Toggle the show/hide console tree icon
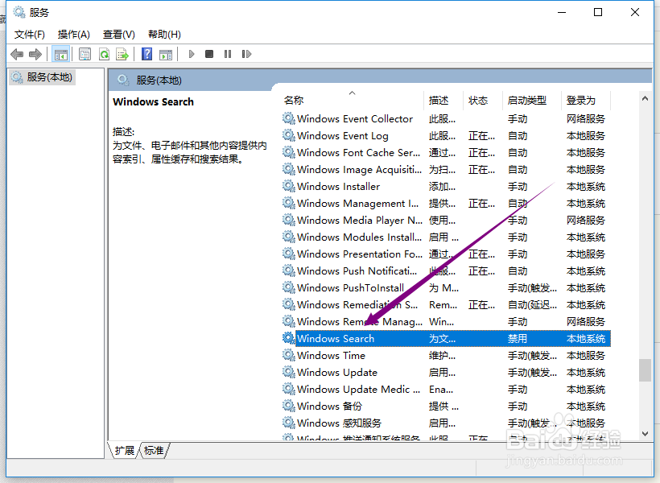The height and width of the screenshot is (483, 660). (x=60, y=54)
